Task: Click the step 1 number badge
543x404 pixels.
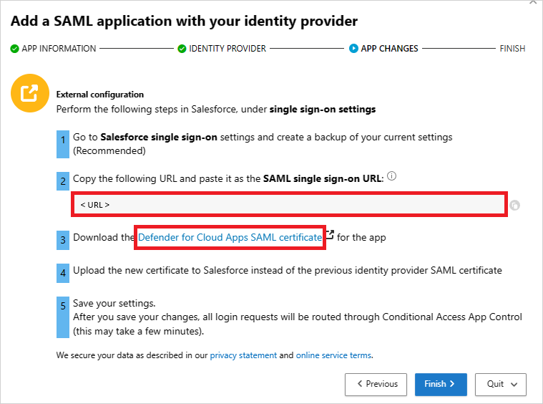Action: click(x=63, y=142)
